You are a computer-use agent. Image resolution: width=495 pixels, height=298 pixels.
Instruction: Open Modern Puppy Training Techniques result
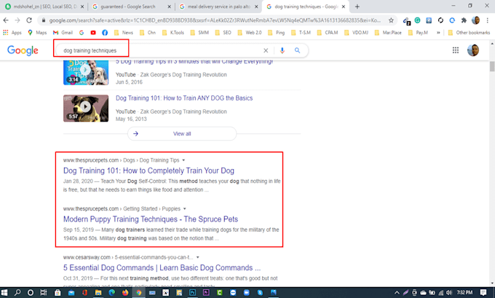[151, 219]
